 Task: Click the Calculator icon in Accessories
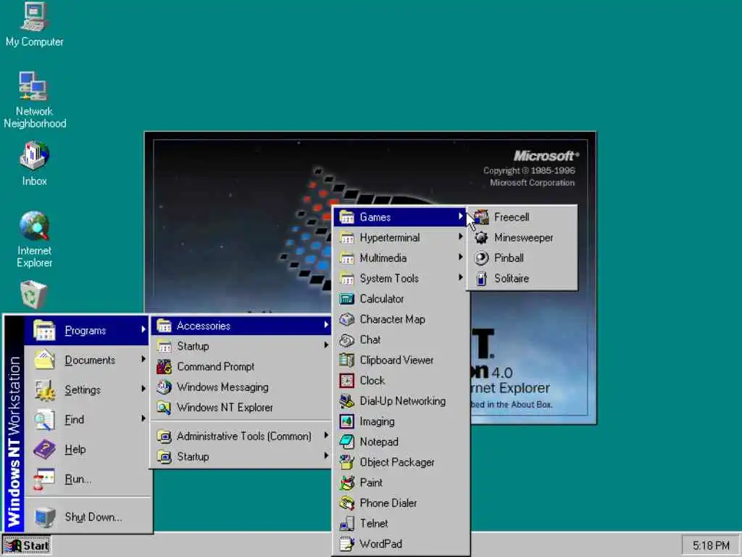[x=347, y=299]
